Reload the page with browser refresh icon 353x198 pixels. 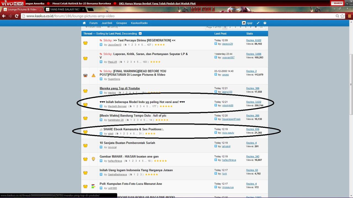pyautogui.click(x=17, y=16)
